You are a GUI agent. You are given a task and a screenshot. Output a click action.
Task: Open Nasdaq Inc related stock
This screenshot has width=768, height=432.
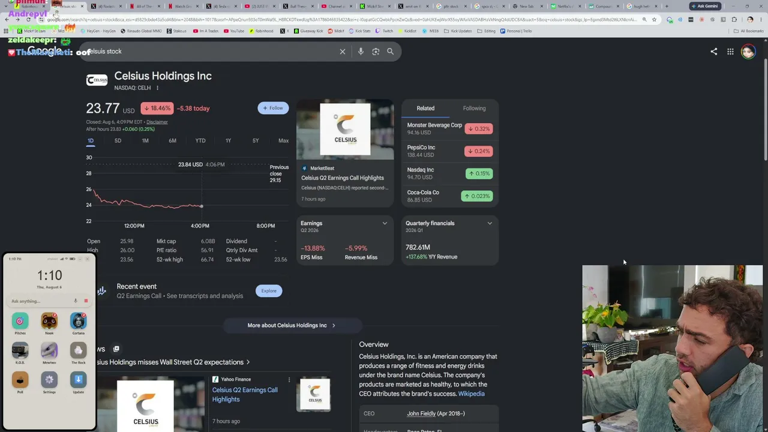(450, 173)
